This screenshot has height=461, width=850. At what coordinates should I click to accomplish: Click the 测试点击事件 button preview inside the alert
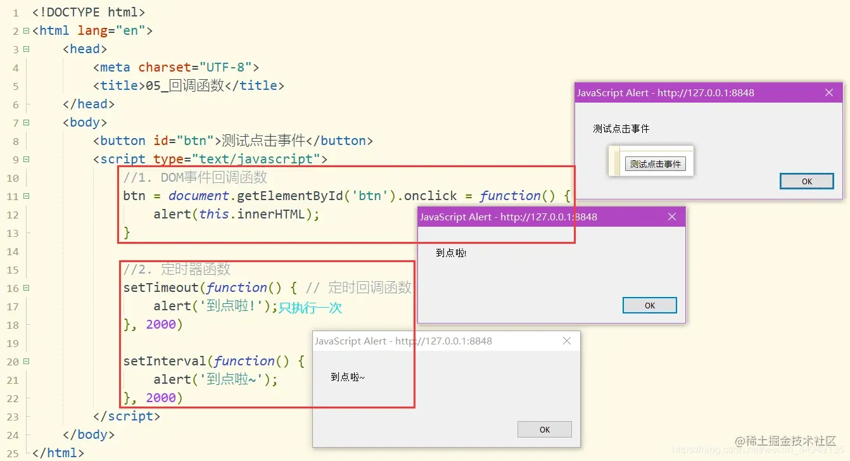point(656,164)
